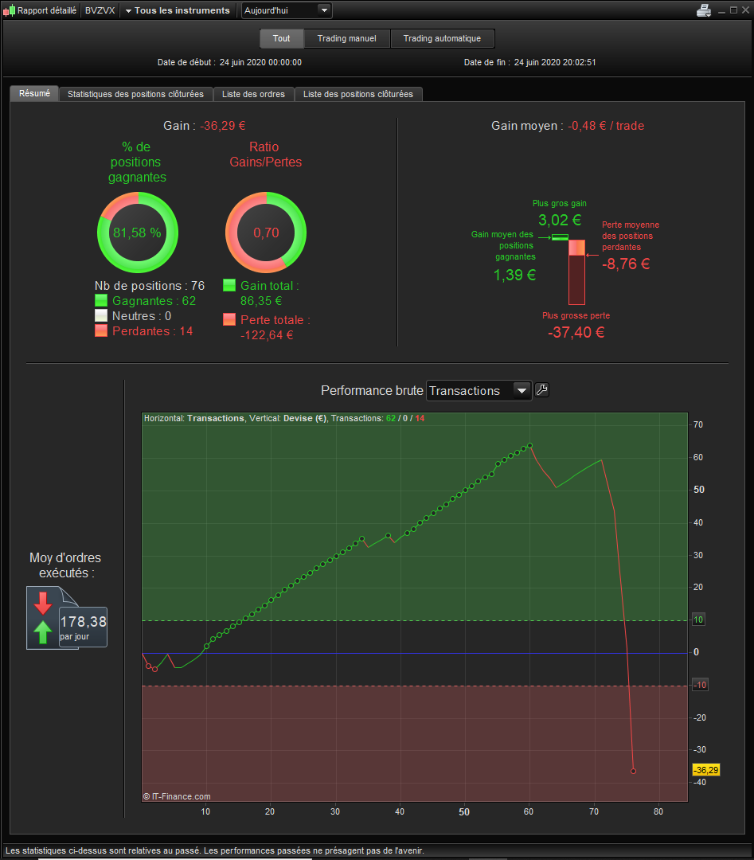Click green Gagnantes legend square

[101, 300]
